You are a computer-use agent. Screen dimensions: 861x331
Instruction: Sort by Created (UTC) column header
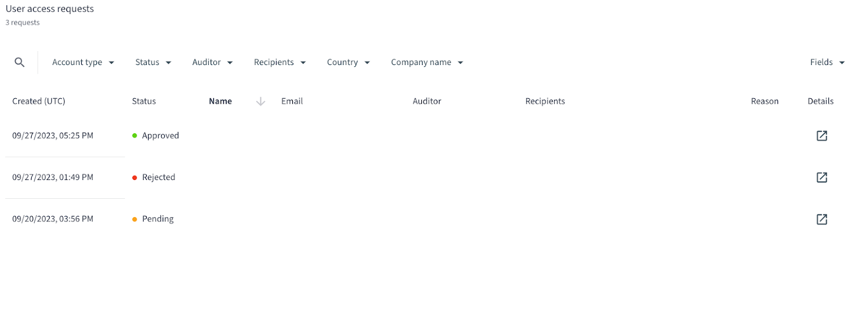39,101
